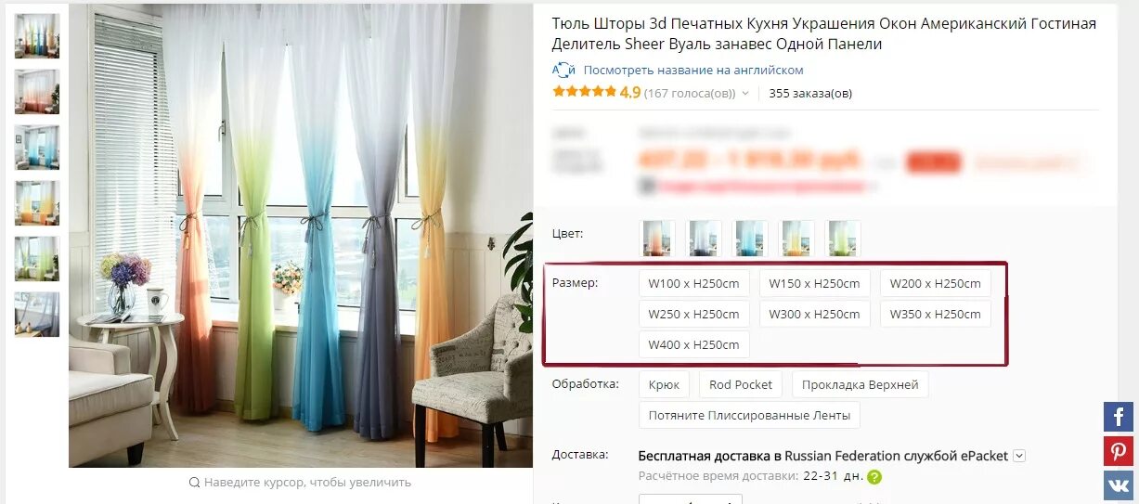Screen dimensions: 1139x504
Task: Share the product on Facebook
Action: tap(1118, 417)
